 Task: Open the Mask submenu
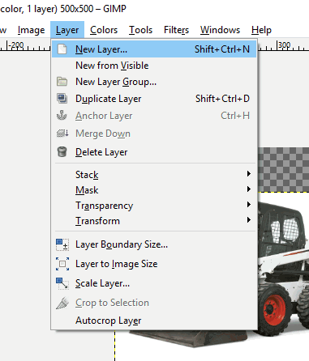click(154, 189)
